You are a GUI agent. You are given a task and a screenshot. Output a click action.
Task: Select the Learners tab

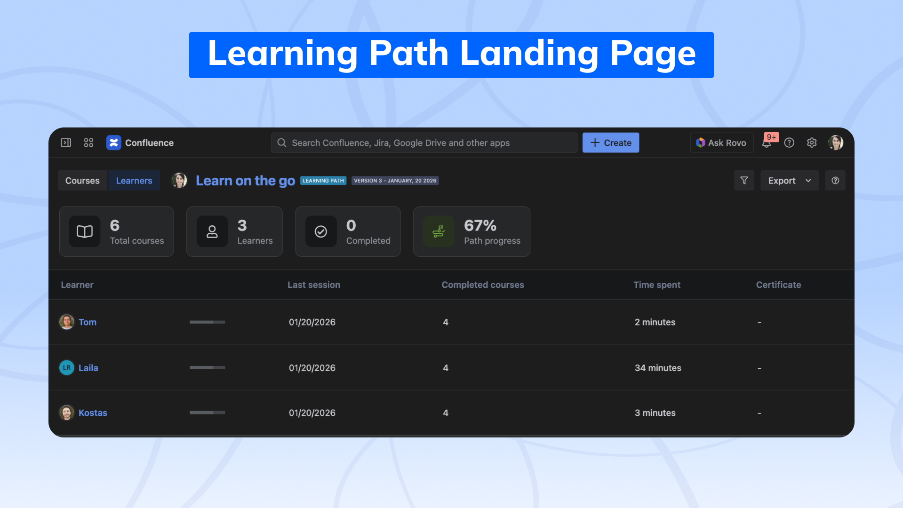click(134, 181)
